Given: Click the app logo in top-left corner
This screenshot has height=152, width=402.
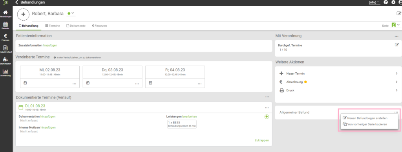Looking at the screenshot, I should pyautogui.click(x=6, y=3).
